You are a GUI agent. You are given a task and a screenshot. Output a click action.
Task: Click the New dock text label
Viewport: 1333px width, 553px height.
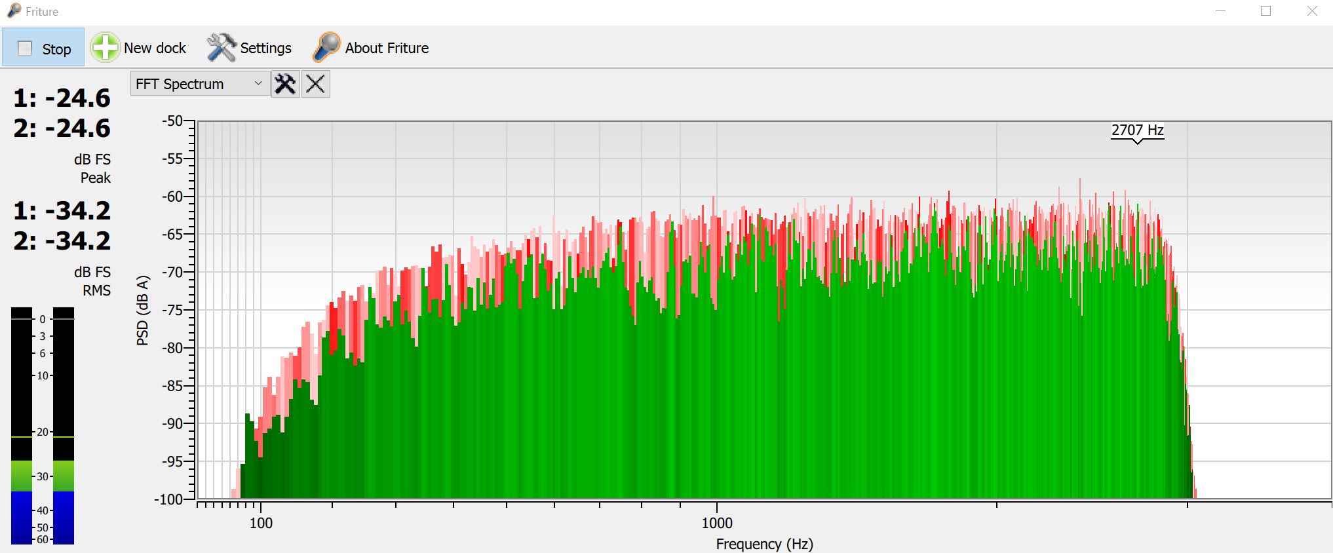[x=155, y=48]
